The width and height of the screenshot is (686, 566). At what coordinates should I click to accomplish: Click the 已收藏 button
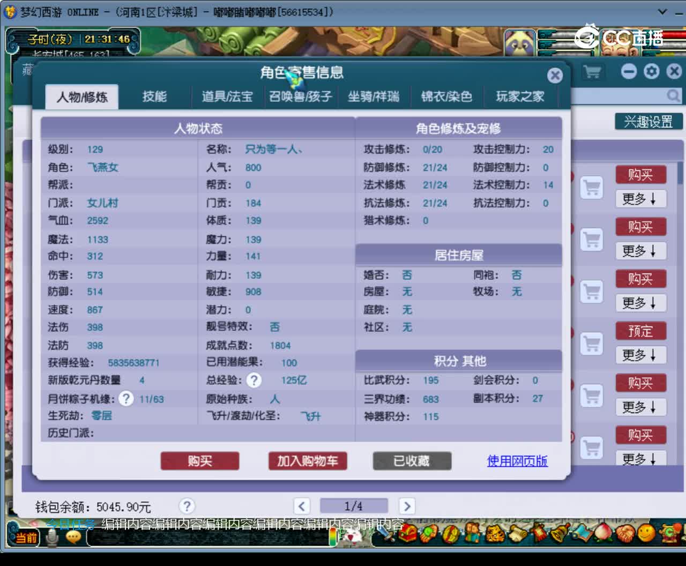412,461
